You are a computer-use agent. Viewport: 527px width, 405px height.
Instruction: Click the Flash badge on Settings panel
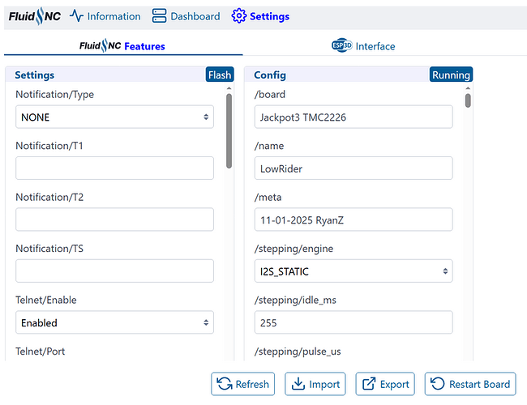220,75
